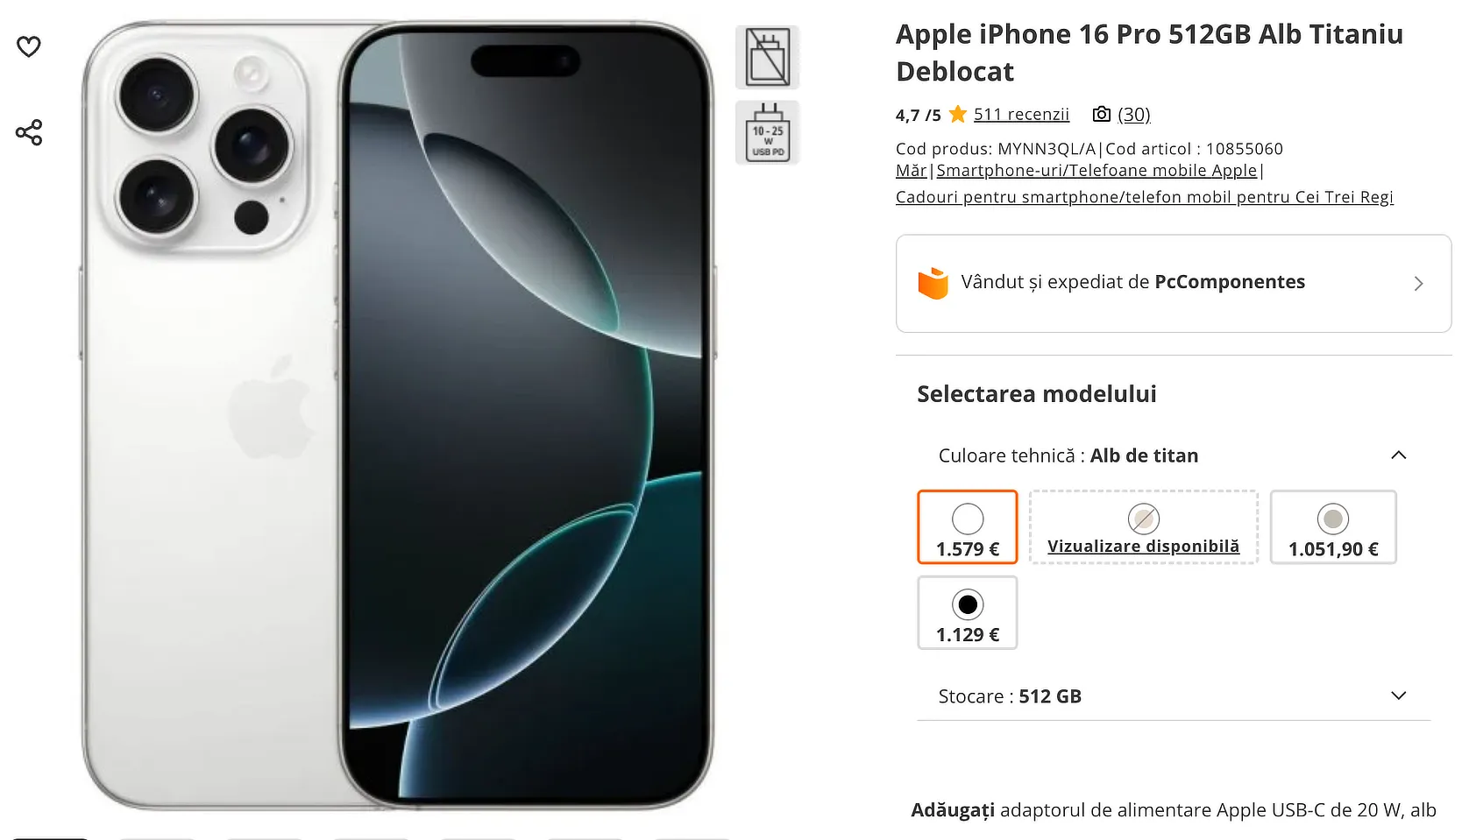
Task: Click the main iPhone 16 Pro product image
Action: (x=399, y=416)
